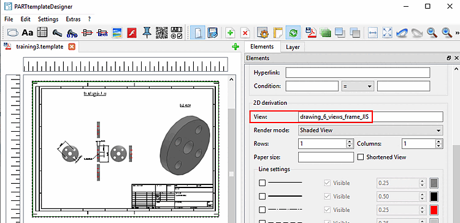
Task: Switch to the Layer tab
Action: click(x=293, y=47)
